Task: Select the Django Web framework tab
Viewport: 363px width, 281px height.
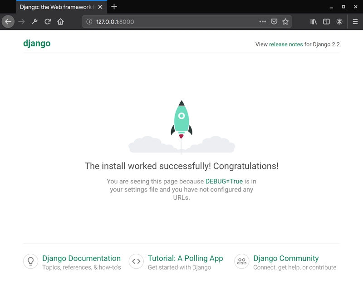Action: [62, 7]
